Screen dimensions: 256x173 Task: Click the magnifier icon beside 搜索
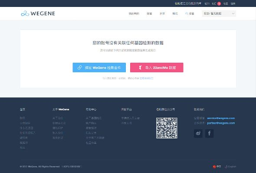pos(187,14)
